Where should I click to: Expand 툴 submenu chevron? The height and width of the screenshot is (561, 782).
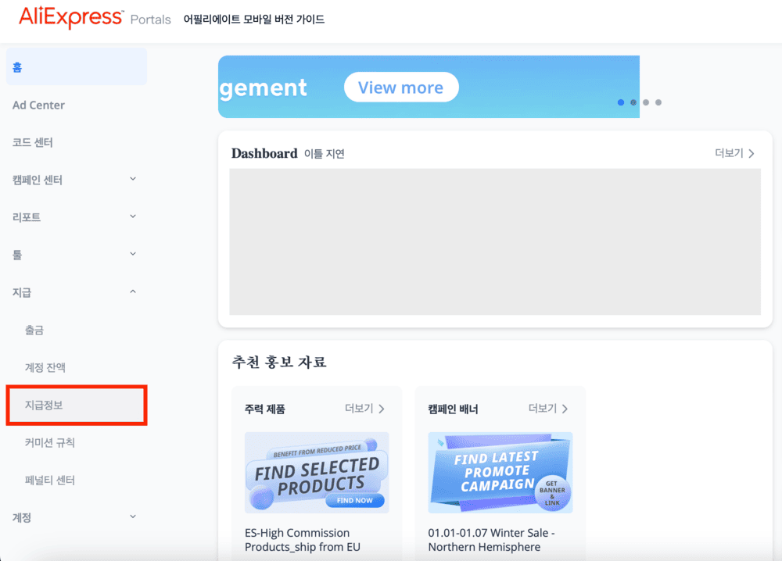tap(133, 254)
